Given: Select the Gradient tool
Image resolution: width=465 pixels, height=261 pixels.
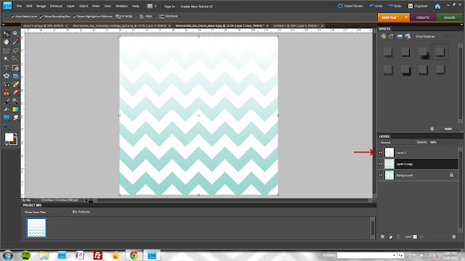Looking at the screenshot, I should (x=15, y=109).
